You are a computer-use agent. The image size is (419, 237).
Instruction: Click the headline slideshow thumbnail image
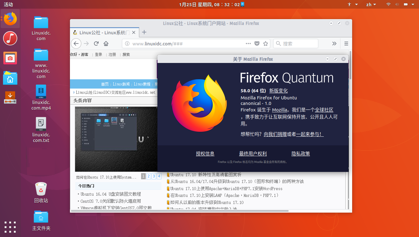tap(116, 139)
